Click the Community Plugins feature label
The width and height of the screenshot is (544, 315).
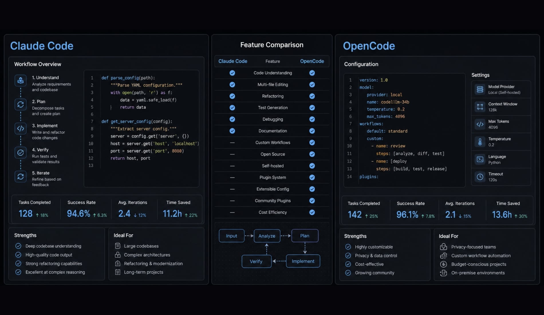click(273, 201)
